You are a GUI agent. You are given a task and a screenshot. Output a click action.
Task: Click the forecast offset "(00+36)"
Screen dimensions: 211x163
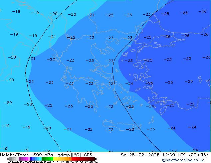(198, 155)
